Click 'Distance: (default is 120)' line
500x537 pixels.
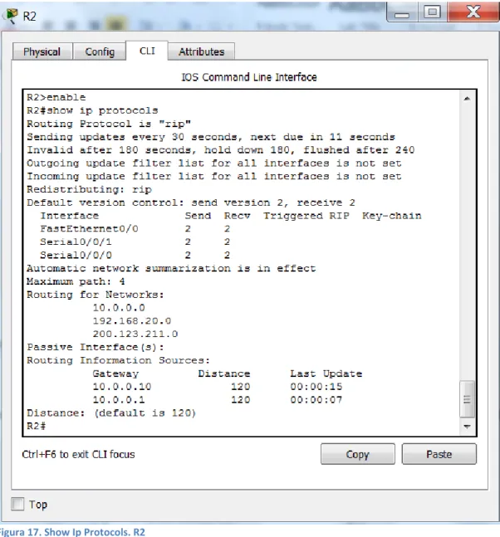(111, 413)
